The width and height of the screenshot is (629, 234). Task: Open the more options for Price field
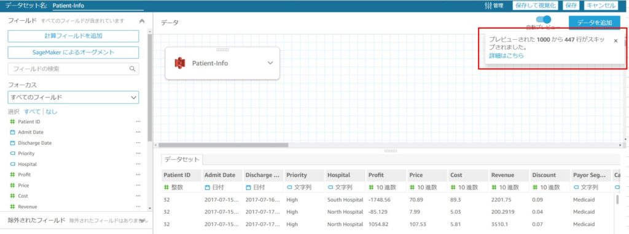coord(138,185)
